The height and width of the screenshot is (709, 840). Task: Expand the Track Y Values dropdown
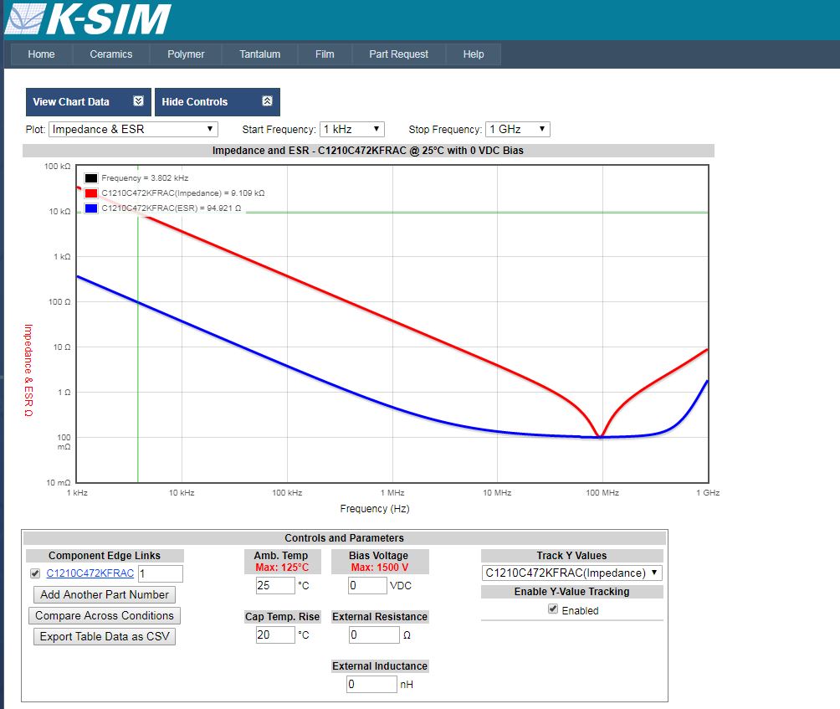point(572,573)
